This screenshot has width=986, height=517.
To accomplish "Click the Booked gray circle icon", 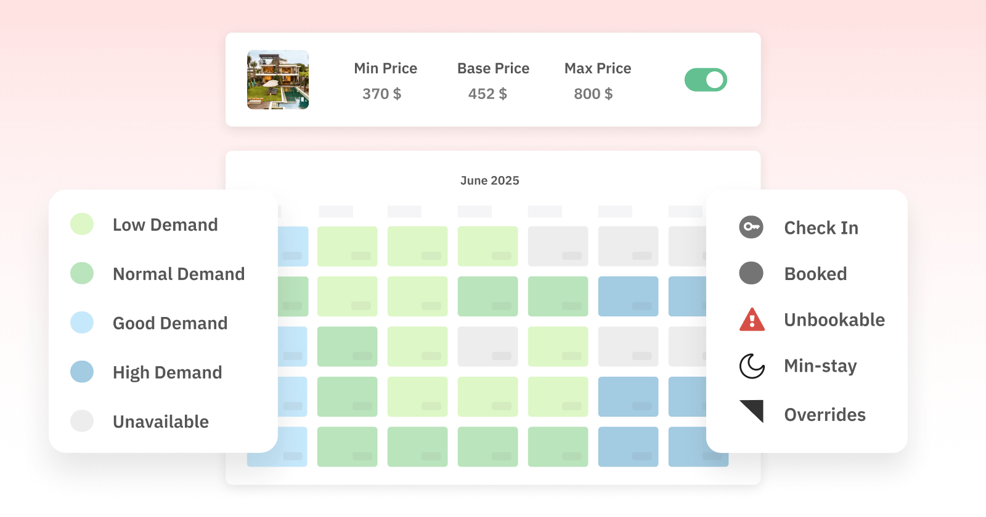I will point(751,273).
